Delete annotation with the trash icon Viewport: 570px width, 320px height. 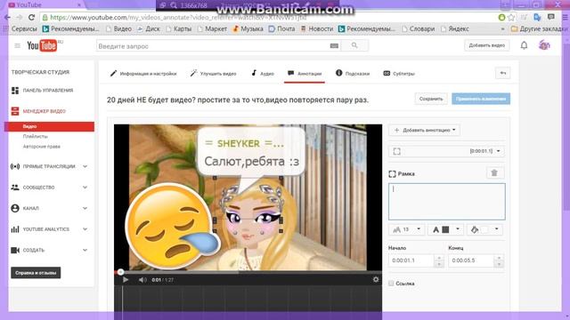click(494, 173)
